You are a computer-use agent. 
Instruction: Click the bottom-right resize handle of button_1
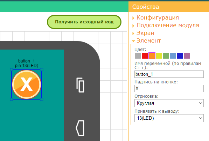point(41,99)
